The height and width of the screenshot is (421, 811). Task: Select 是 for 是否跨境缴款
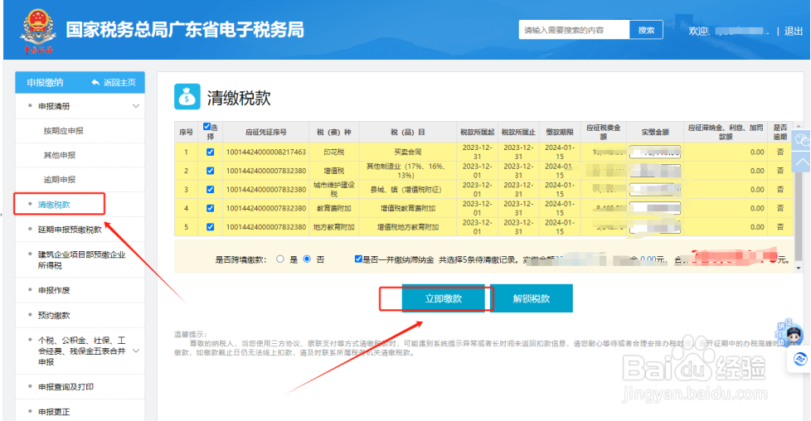[x=279, y=259]
